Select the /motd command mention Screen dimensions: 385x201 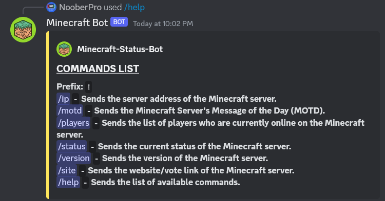coord(70,110)
